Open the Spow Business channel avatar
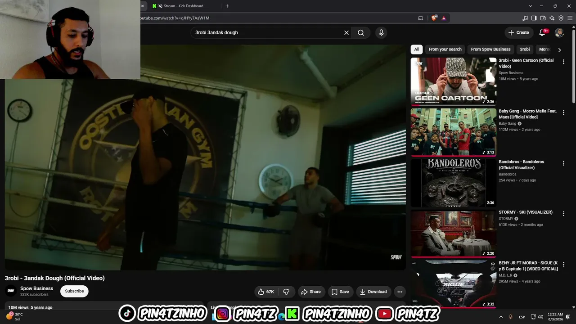This screenshot has height=324, width=576. click(11, 291)
